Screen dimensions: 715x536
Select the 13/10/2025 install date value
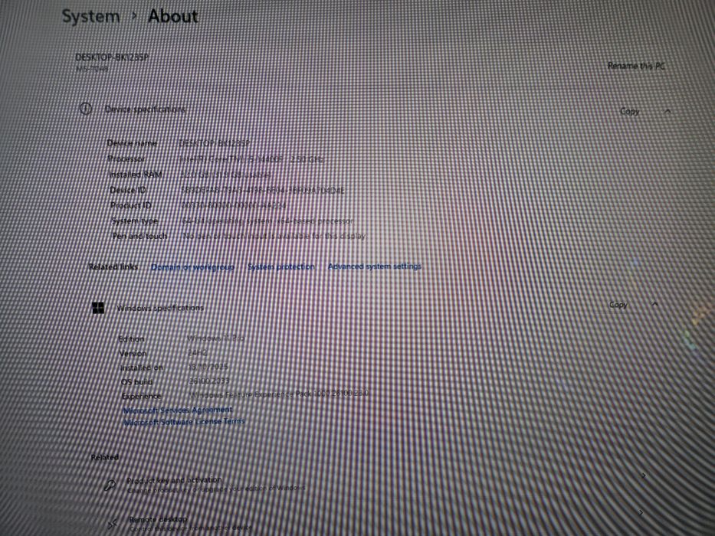208,367
